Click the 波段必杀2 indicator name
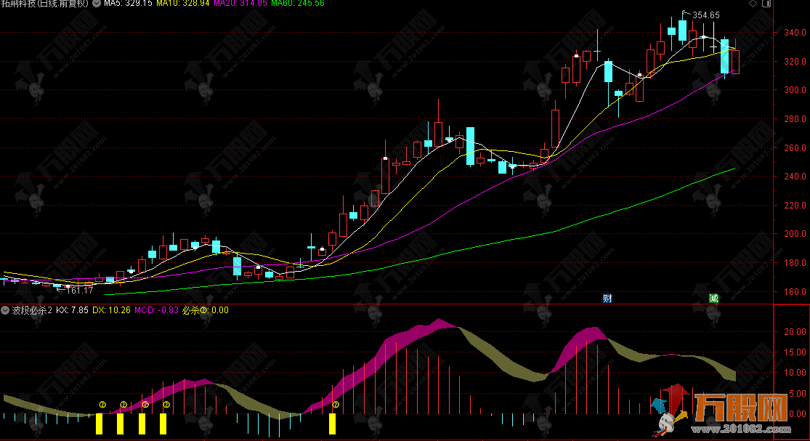 26,310
